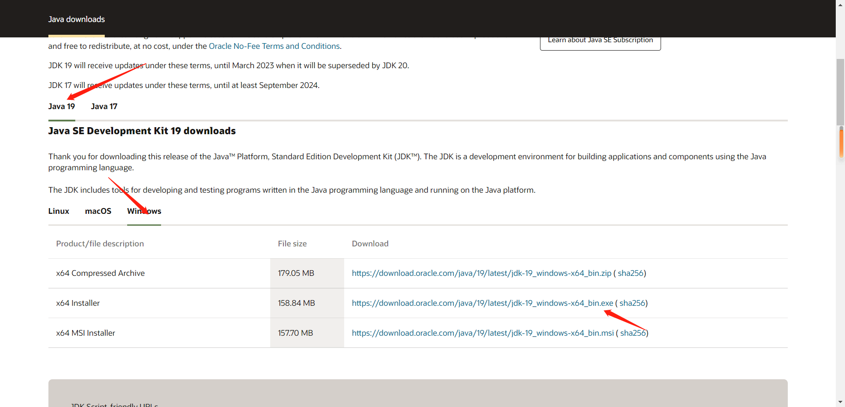Image resolution: width=845 pixels, height=407 pixels.
Task: Select the Windows platform tab
Action: pyautogui.click(x=144, y=211)
